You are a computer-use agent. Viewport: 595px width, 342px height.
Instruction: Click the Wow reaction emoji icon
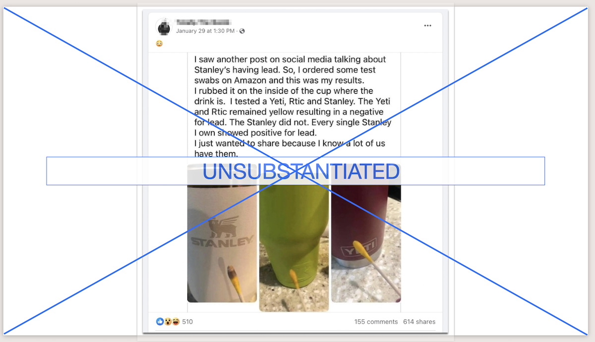[x=168, y=322]
